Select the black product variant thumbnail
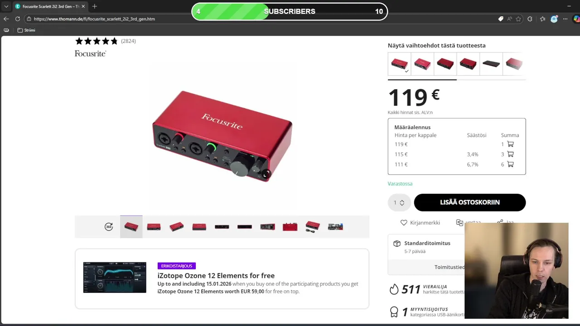The image size is (580, 326). tap(491, 64)
